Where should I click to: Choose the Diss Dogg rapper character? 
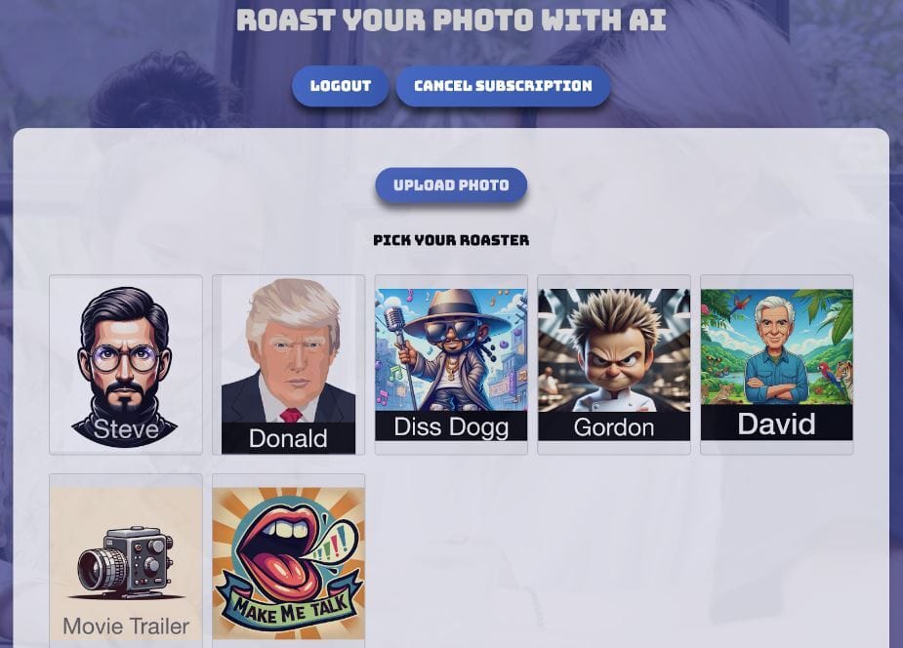[x=451, y=365]
